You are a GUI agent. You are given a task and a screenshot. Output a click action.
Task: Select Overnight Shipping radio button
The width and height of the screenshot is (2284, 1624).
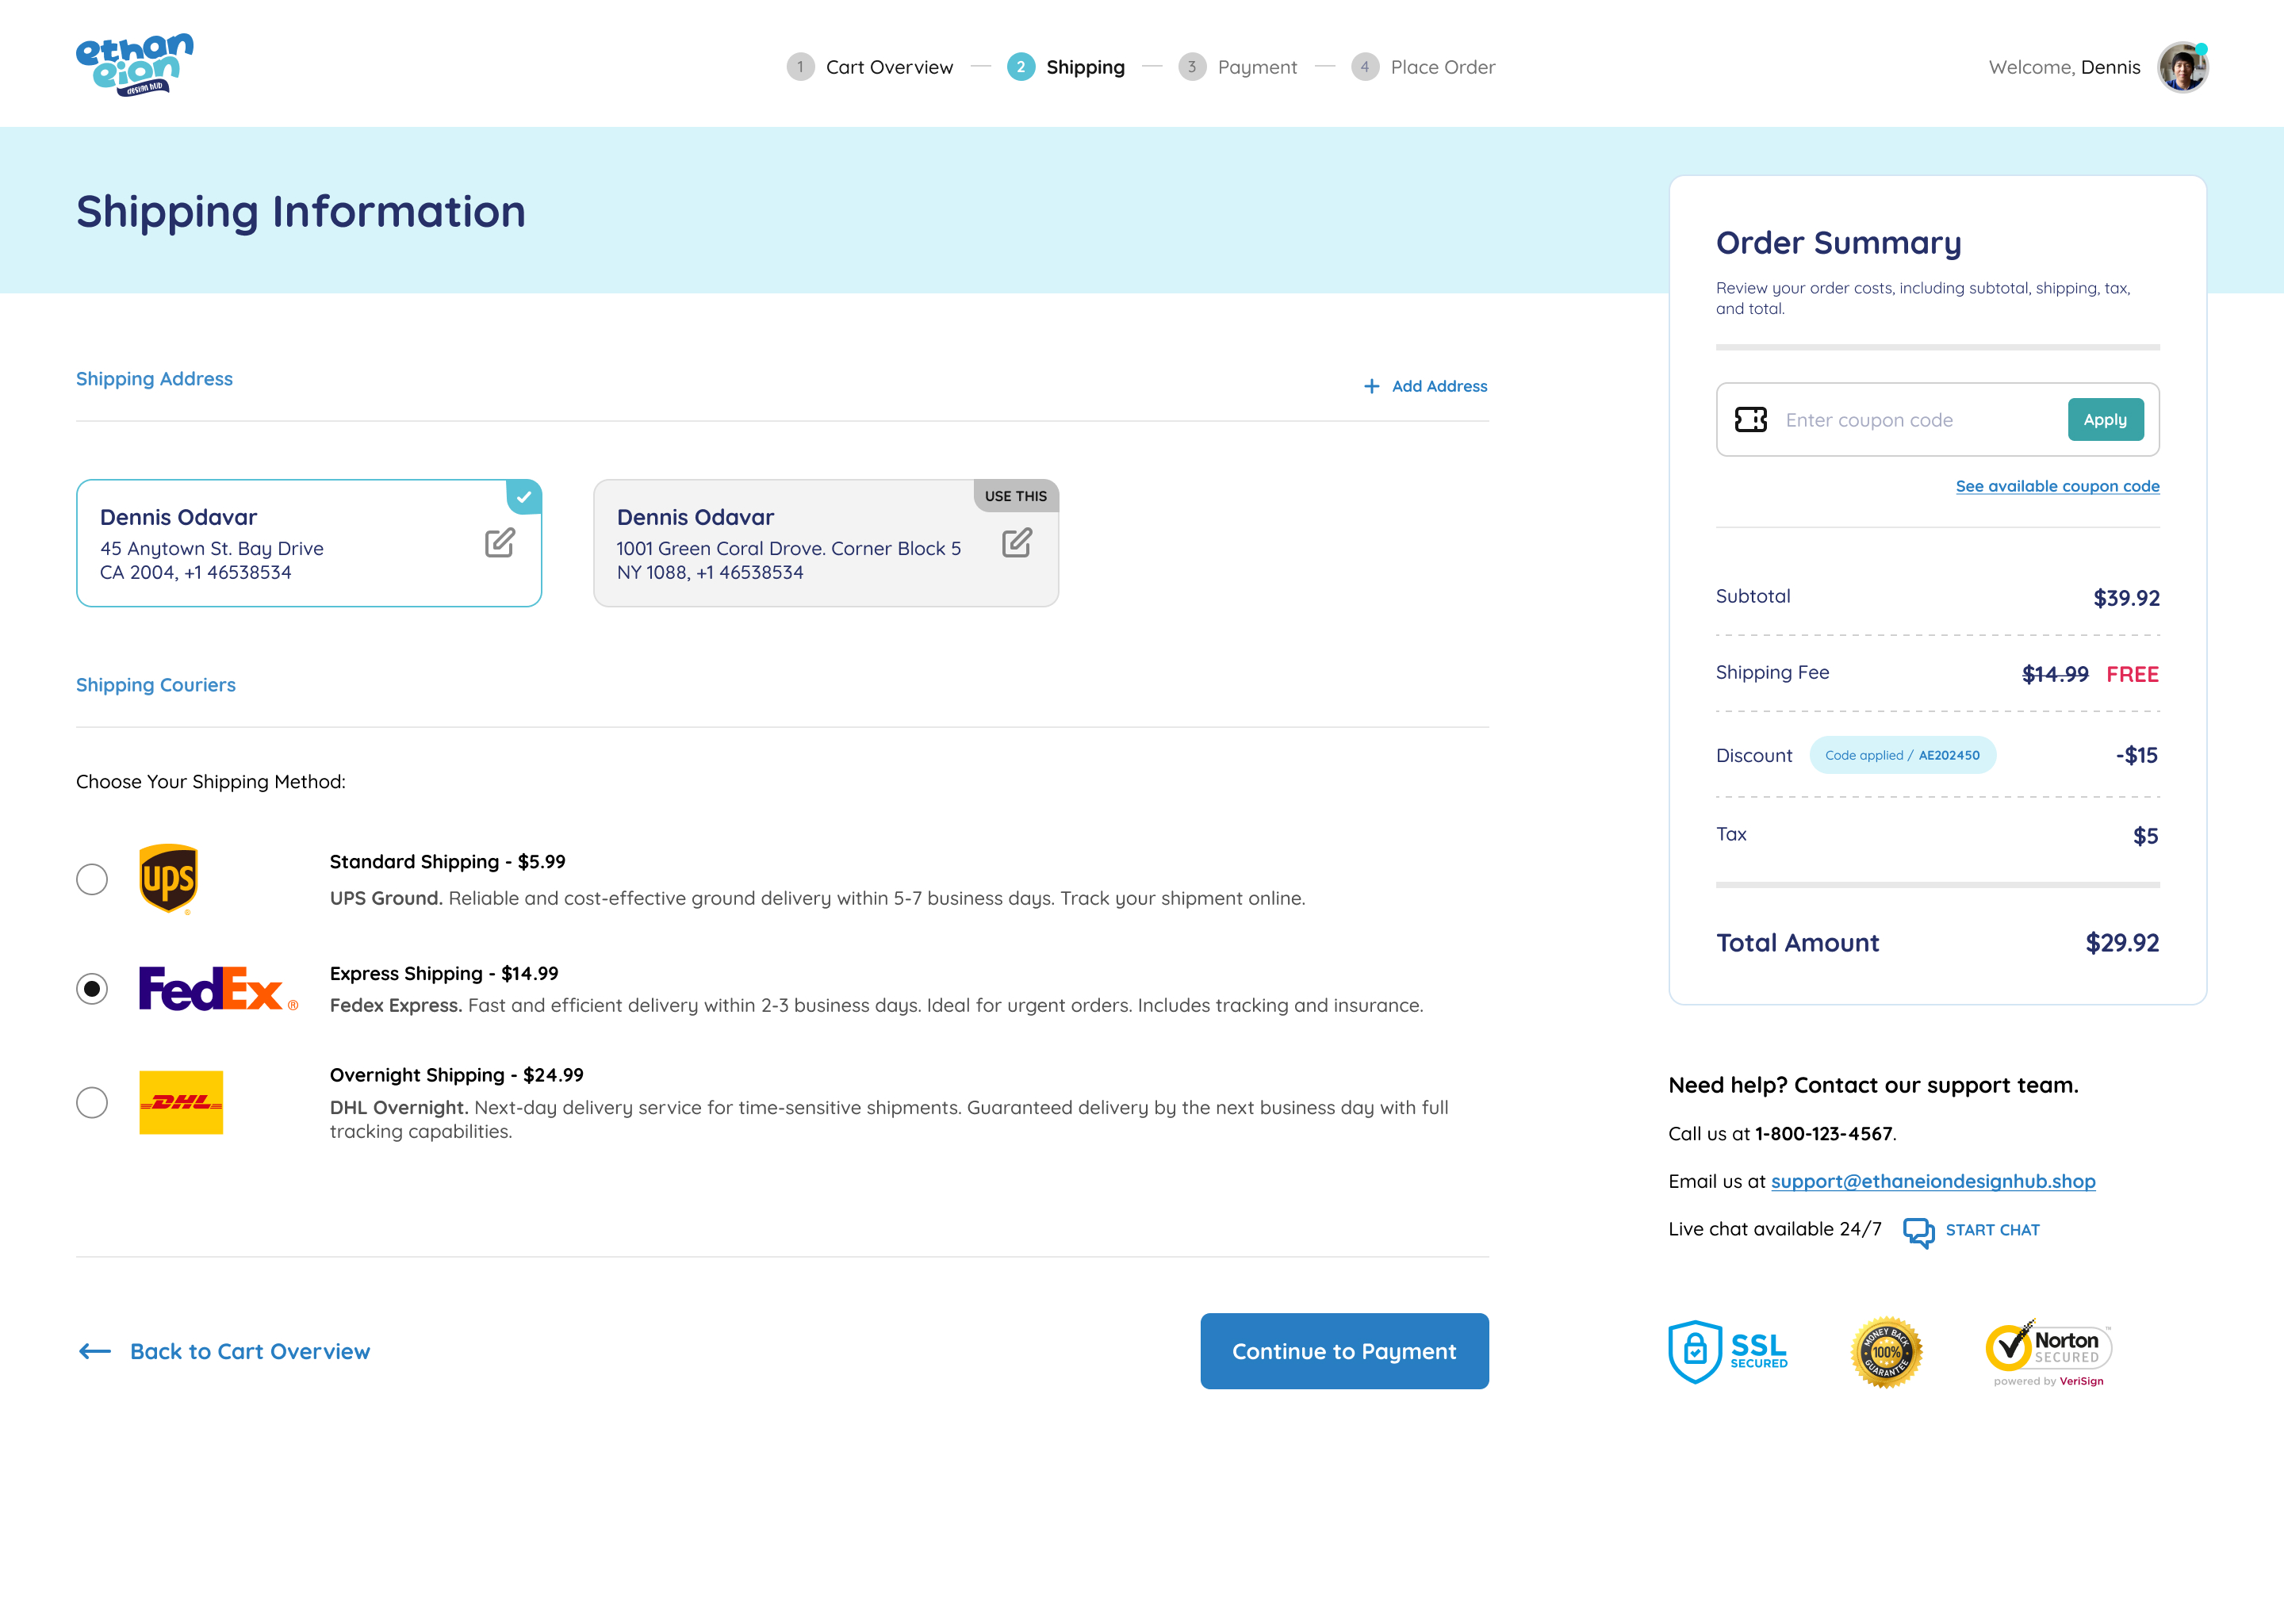tap(92, 1102)
